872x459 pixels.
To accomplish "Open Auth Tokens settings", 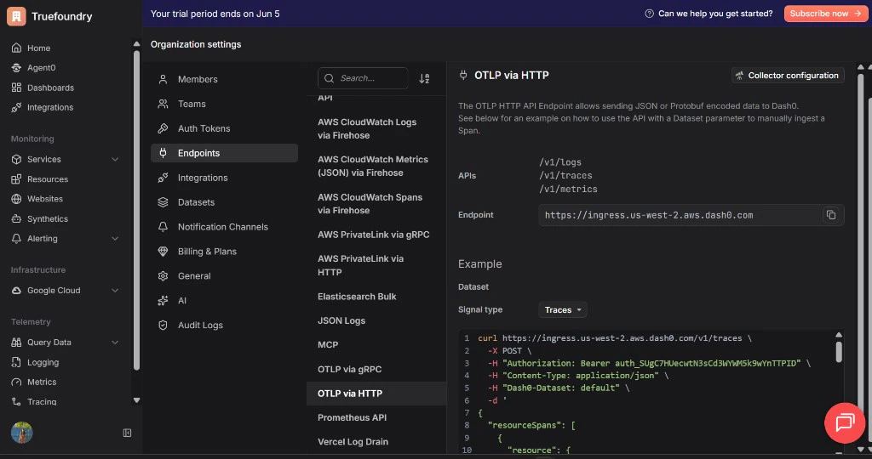I will (224, 128).
